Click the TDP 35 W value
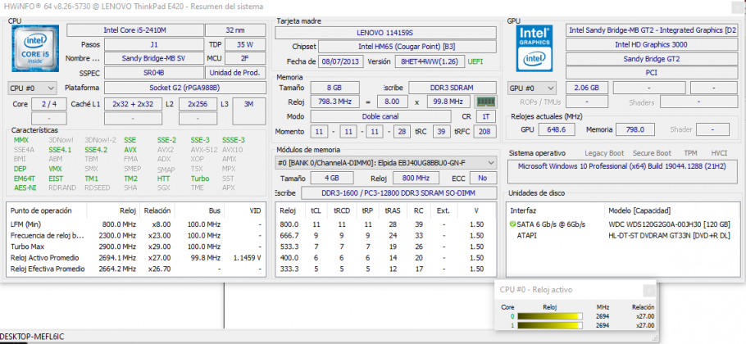 [245, 45]
